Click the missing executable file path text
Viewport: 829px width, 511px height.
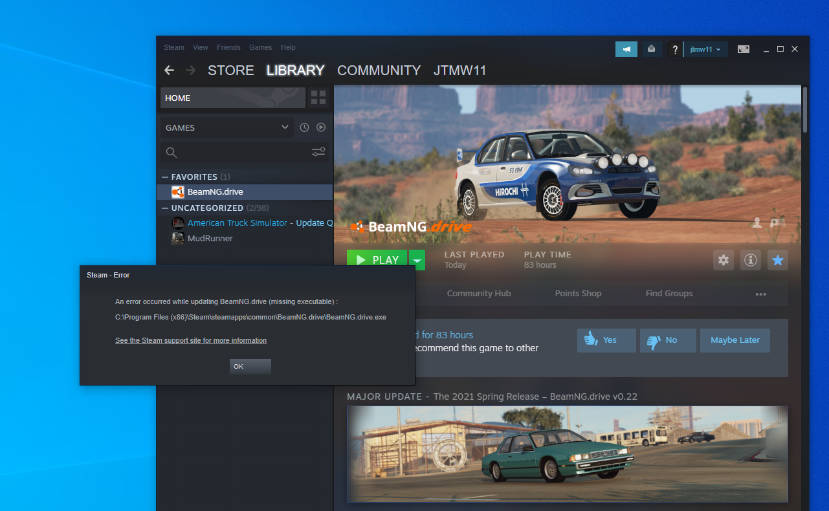coord(250,317)
